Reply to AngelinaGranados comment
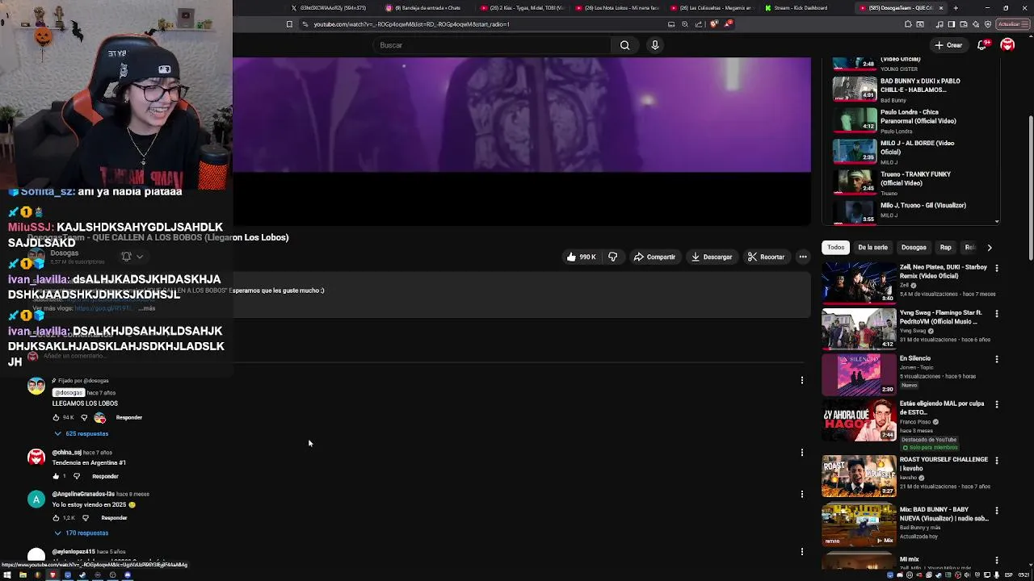Screen dimensions: 1034x581 click(114, 517)
